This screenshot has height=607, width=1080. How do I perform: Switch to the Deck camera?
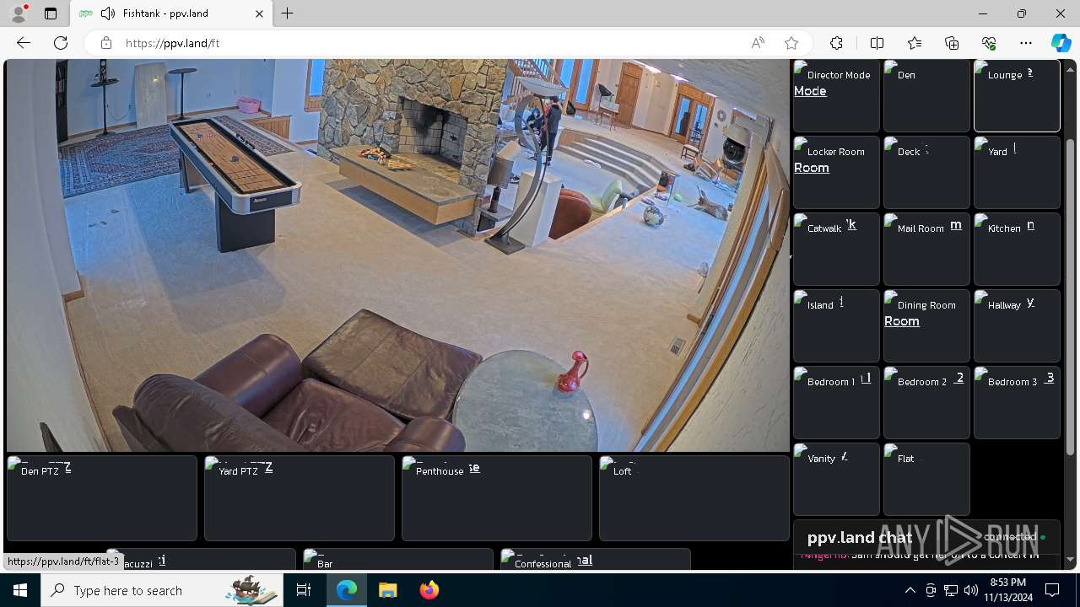[926, 172]
